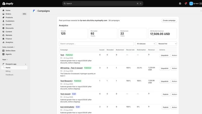Expand the Apps section
This screenshot has width=202, height=114.
(x=5, y=60)
